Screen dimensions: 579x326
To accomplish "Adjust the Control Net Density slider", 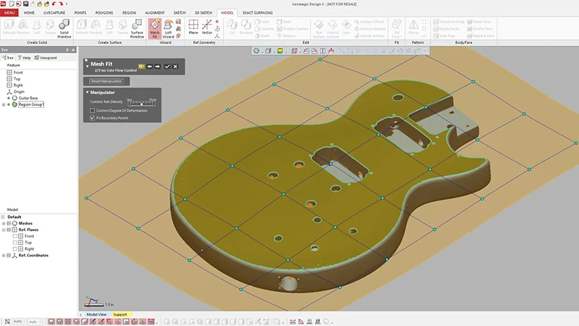I will pos(141,103).
